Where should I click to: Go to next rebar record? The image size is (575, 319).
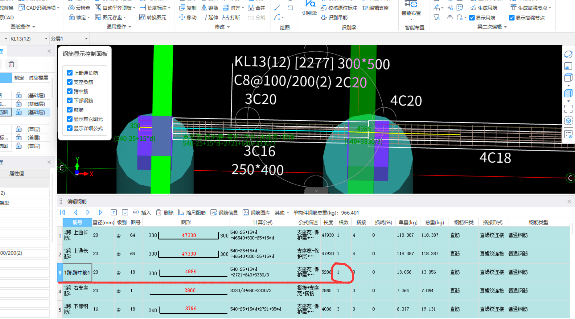coord(88,212)
